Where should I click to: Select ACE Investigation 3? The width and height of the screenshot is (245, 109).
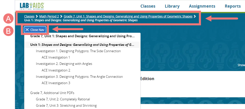tap(56, 83)
